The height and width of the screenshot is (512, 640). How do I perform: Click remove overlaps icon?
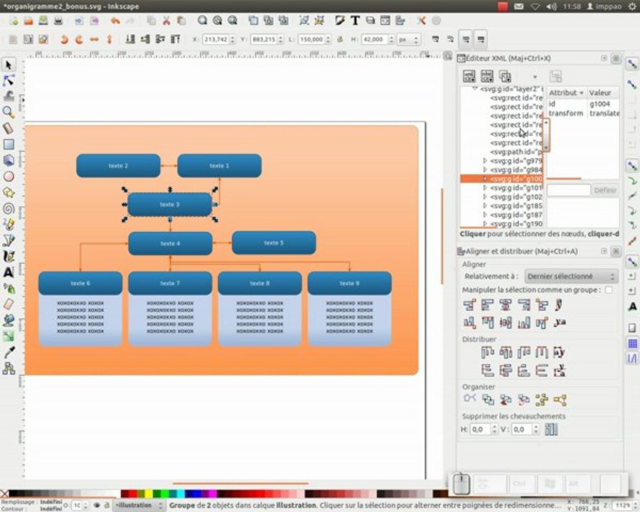point(551,429)
